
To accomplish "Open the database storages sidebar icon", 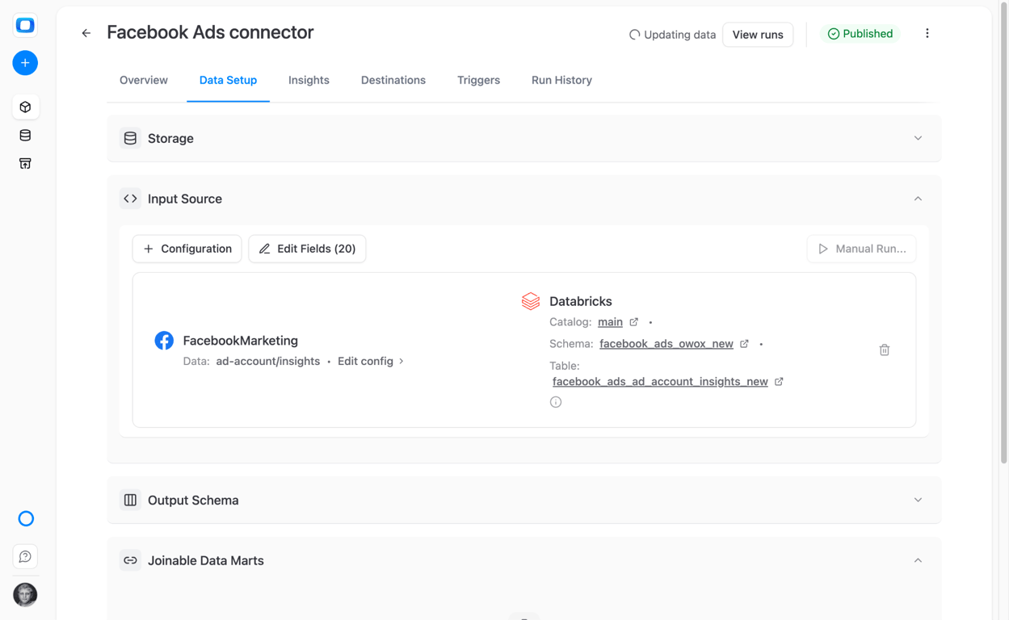I will [x=25, y=135].
